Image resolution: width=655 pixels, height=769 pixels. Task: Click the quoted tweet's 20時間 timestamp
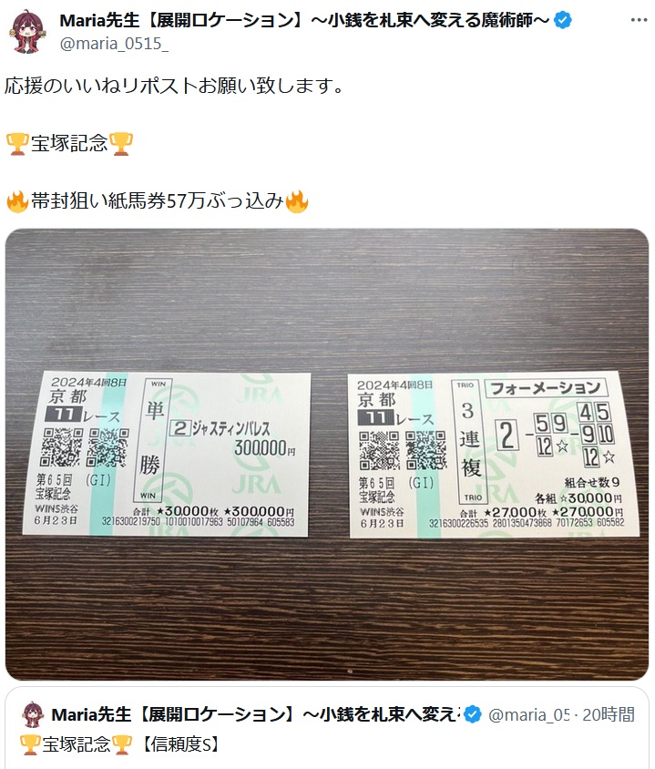click(609, 714)
